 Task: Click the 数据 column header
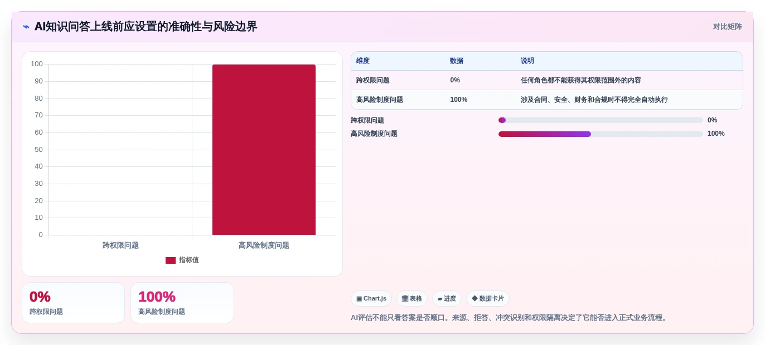457,61
